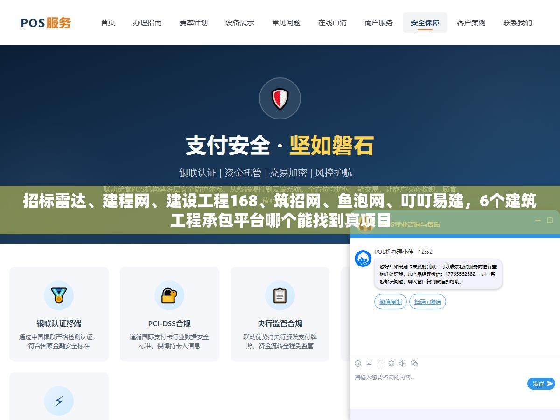The image size is (560, 420).
Task: Click the shield icon above the hero title
Action: 280,98
